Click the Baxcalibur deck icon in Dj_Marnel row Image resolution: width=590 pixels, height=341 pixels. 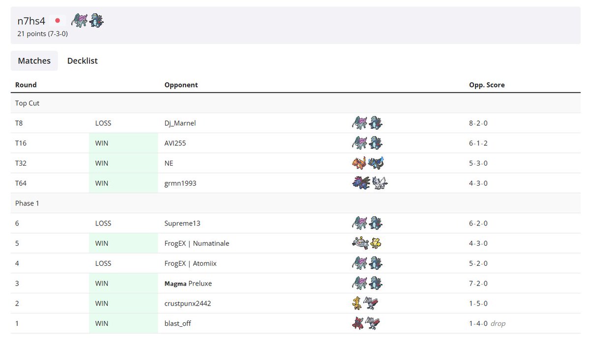pyautogui.click(x=376, y=123)
